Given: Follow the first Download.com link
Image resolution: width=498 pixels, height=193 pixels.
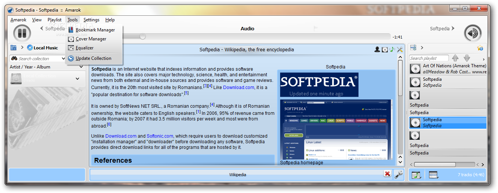Looking at the screenshot, I should click(x=238, y=87).
